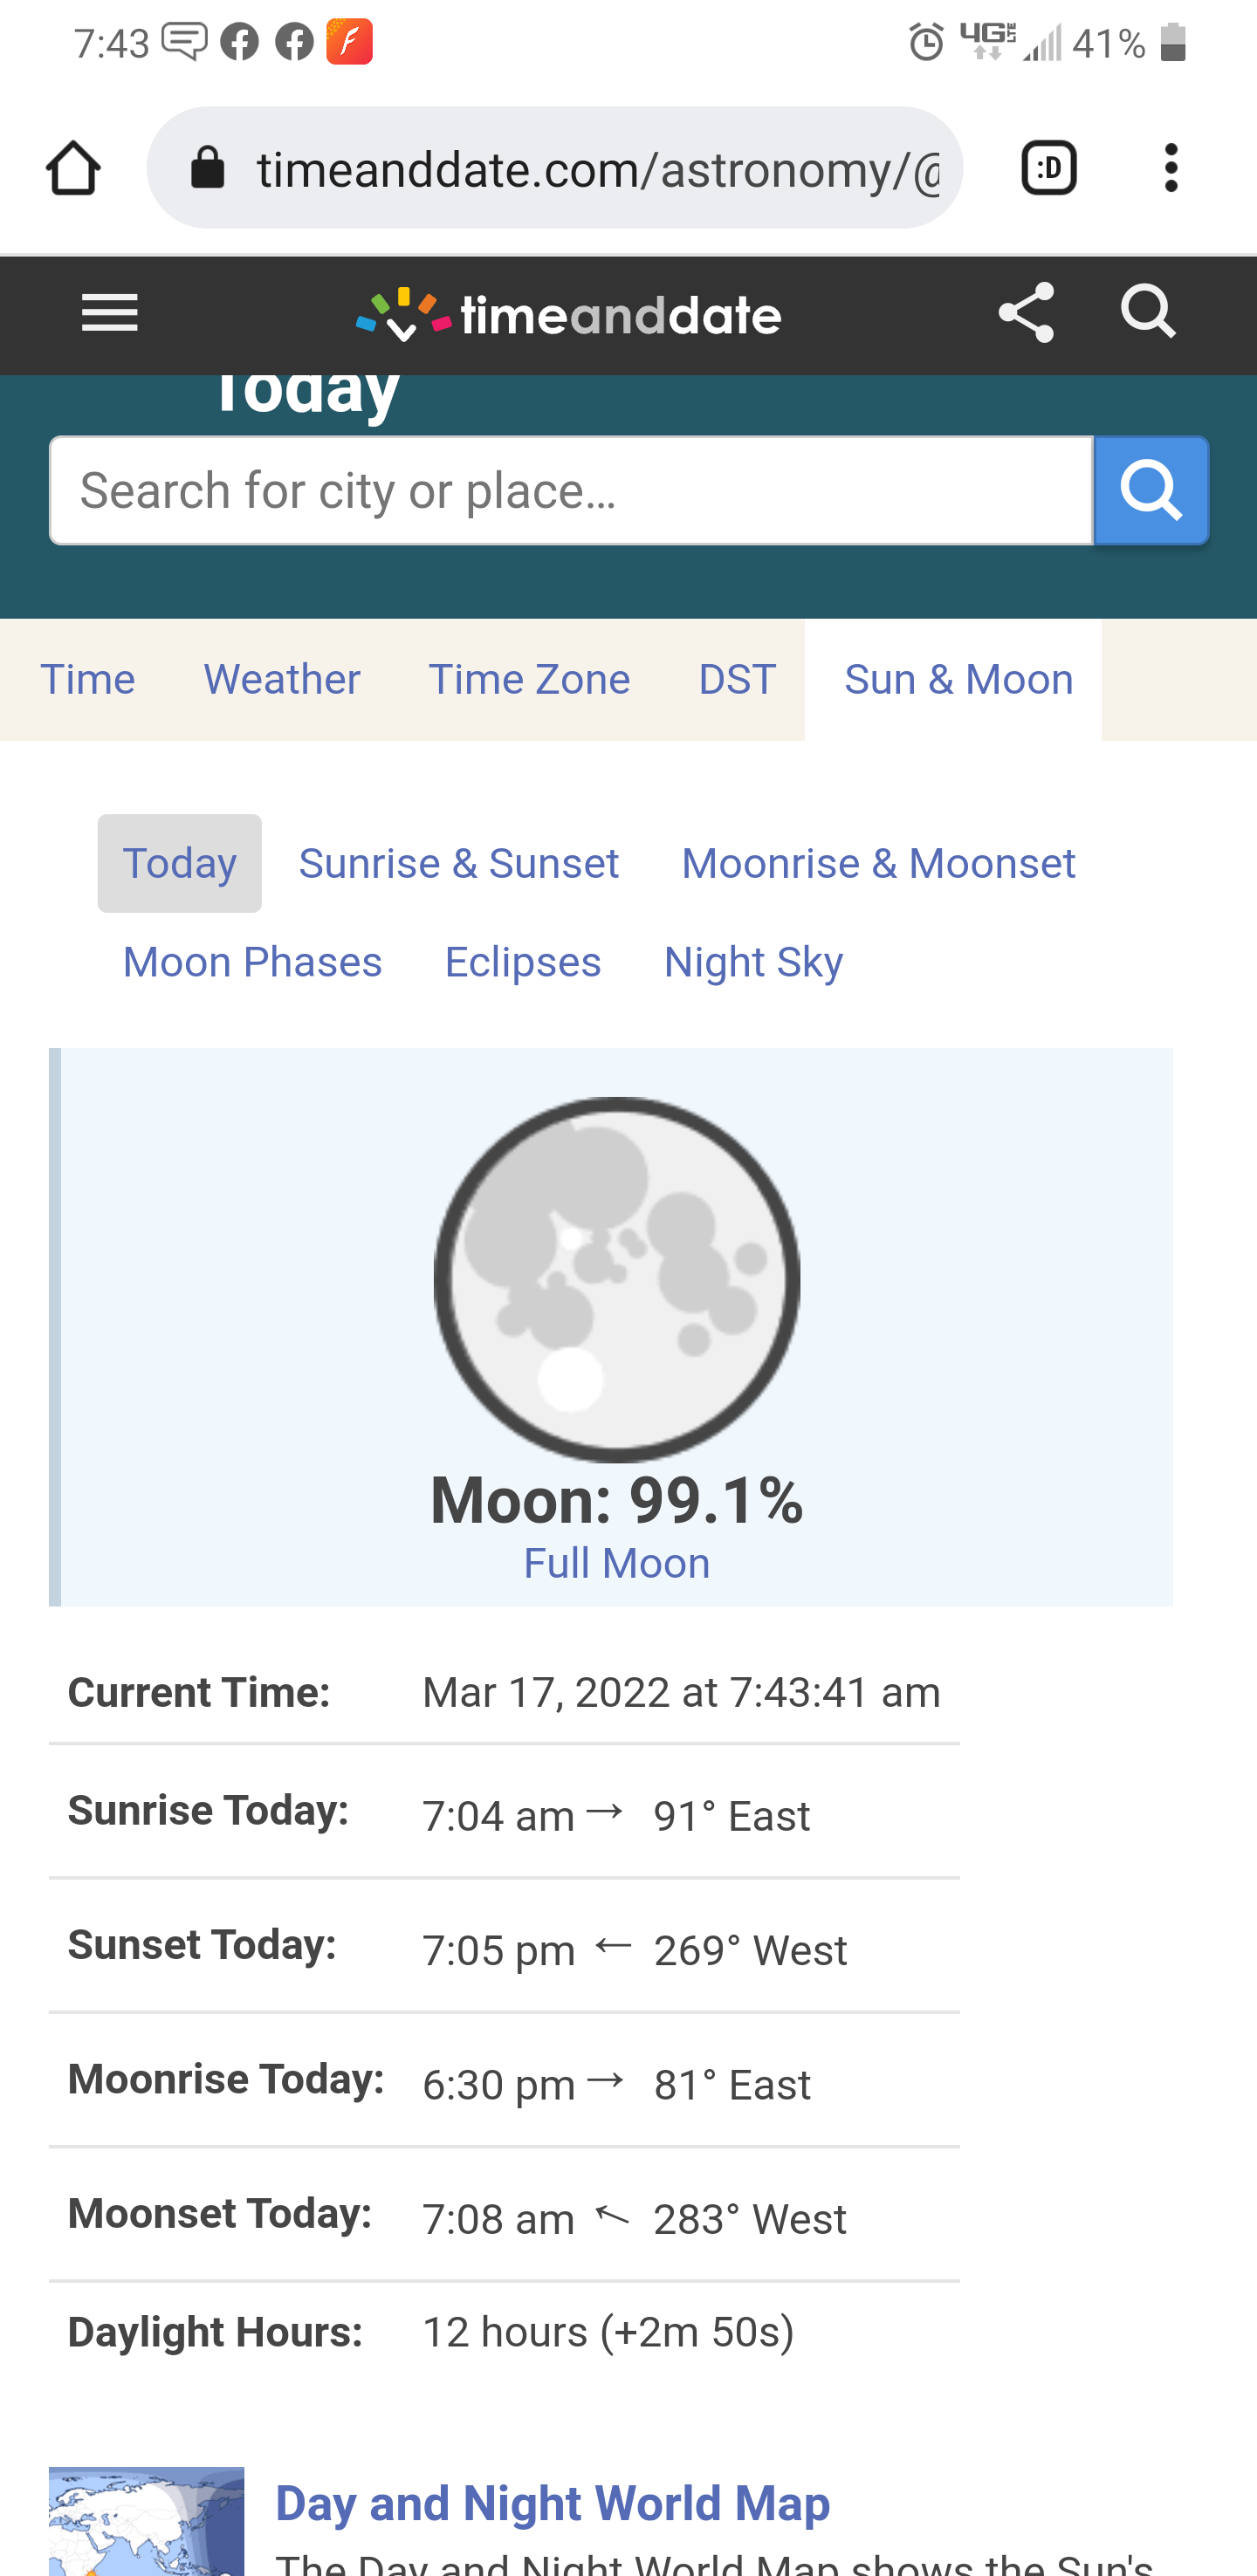
Task: Switch to the Time Zone tab
Action: coord(529,680)
